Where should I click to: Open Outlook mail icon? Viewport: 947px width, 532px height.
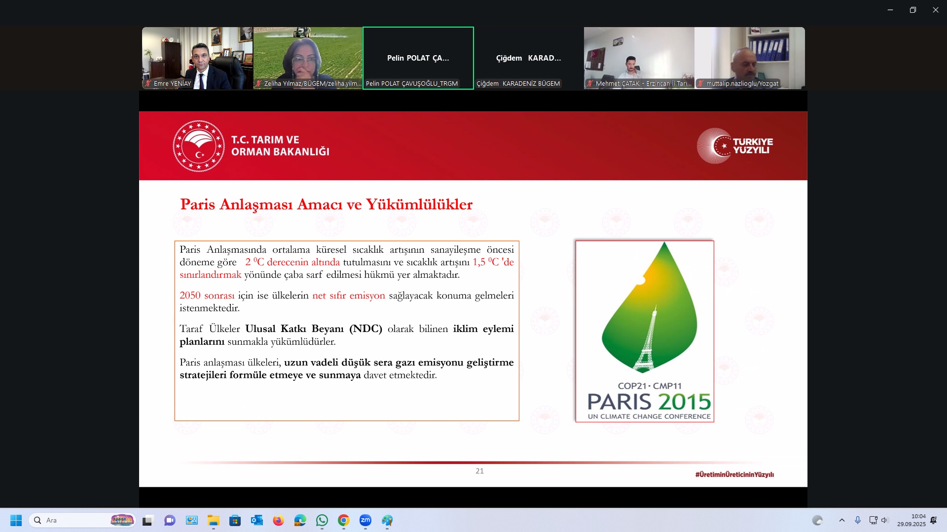click(x=256, y=520)
